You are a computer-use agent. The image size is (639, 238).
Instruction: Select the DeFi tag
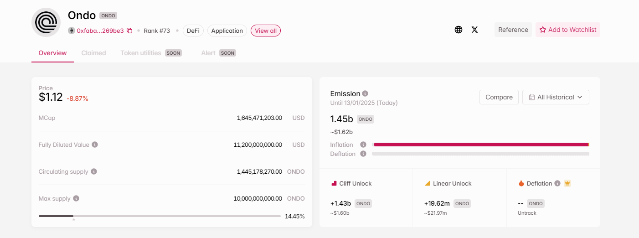193,31
